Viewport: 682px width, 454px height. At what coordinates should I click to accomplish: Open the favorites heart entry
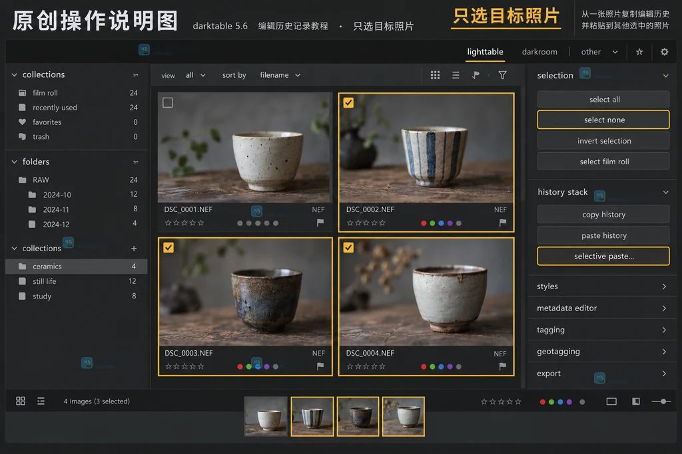coord(77,122)
